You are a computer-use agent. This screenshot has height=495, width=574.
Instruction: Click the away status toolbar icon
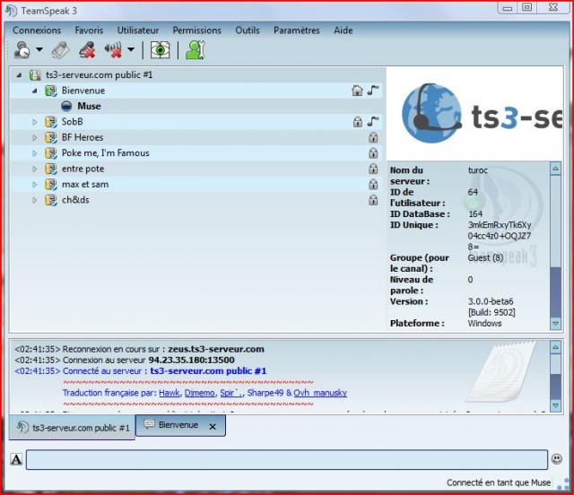[x=22, y=50]
